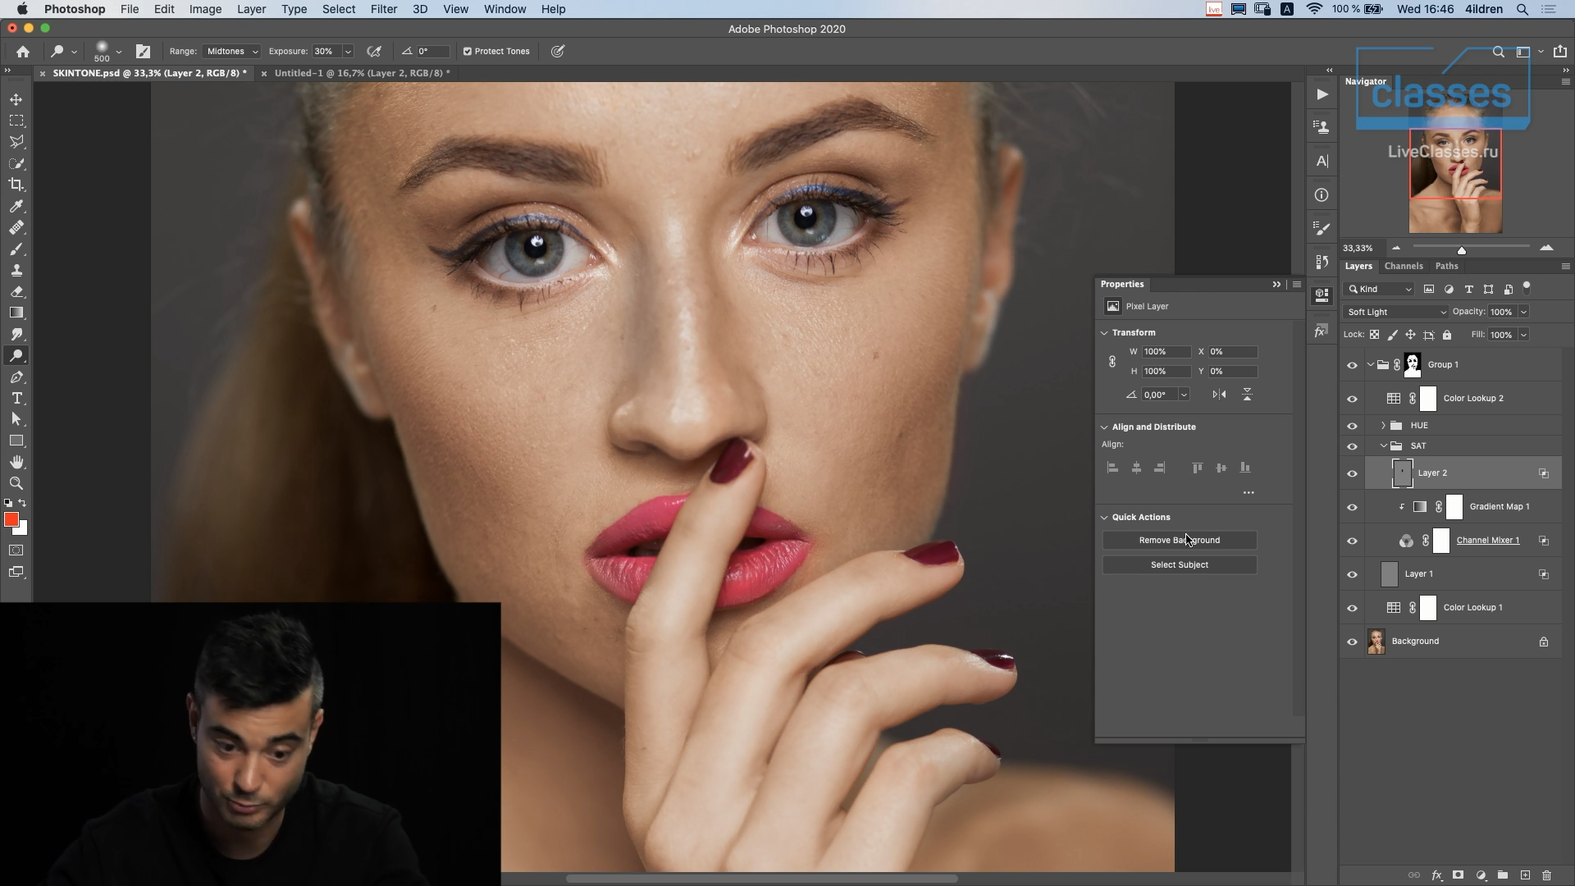Open the Range Midtones dropdown
Screen dimensions: 1575x886
(x=232, y=51)
